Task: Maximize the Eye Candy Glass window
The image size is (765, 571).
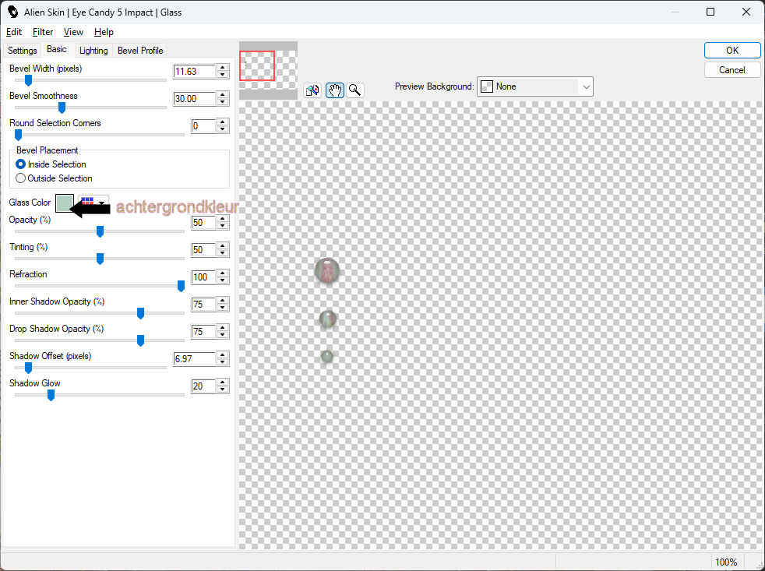Action: click(x=710, y=12)
